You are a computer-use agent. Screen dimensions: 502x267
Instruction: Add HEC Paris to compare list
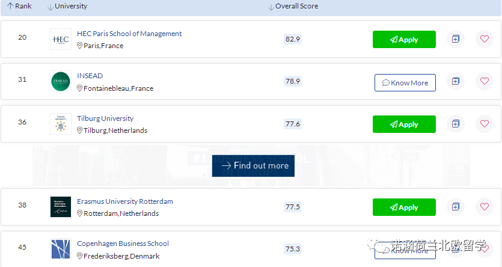coord(456,39)
